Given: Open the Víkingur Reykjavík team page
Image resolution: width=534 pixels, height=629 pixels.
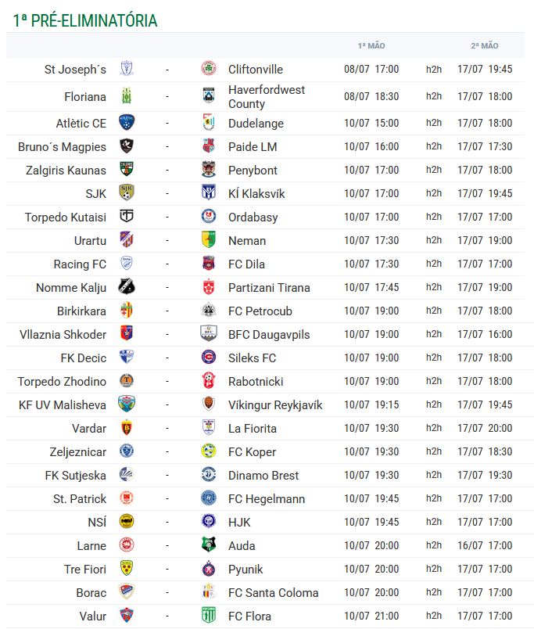Looking at the screenshot, I should [275, 405].
